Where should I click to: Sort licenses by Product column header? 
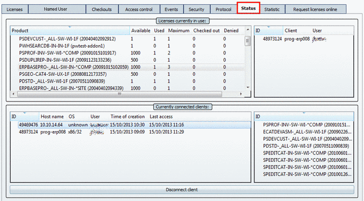pos(69,31)
